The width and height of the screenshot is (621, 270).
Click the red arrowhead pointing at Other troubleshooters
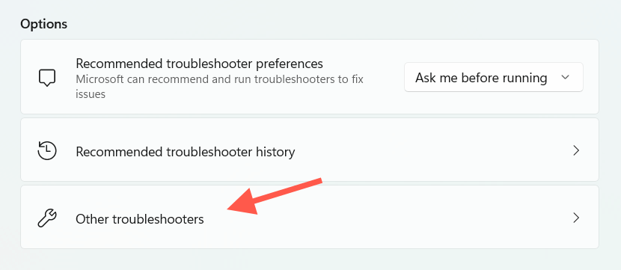pos(245,203)
